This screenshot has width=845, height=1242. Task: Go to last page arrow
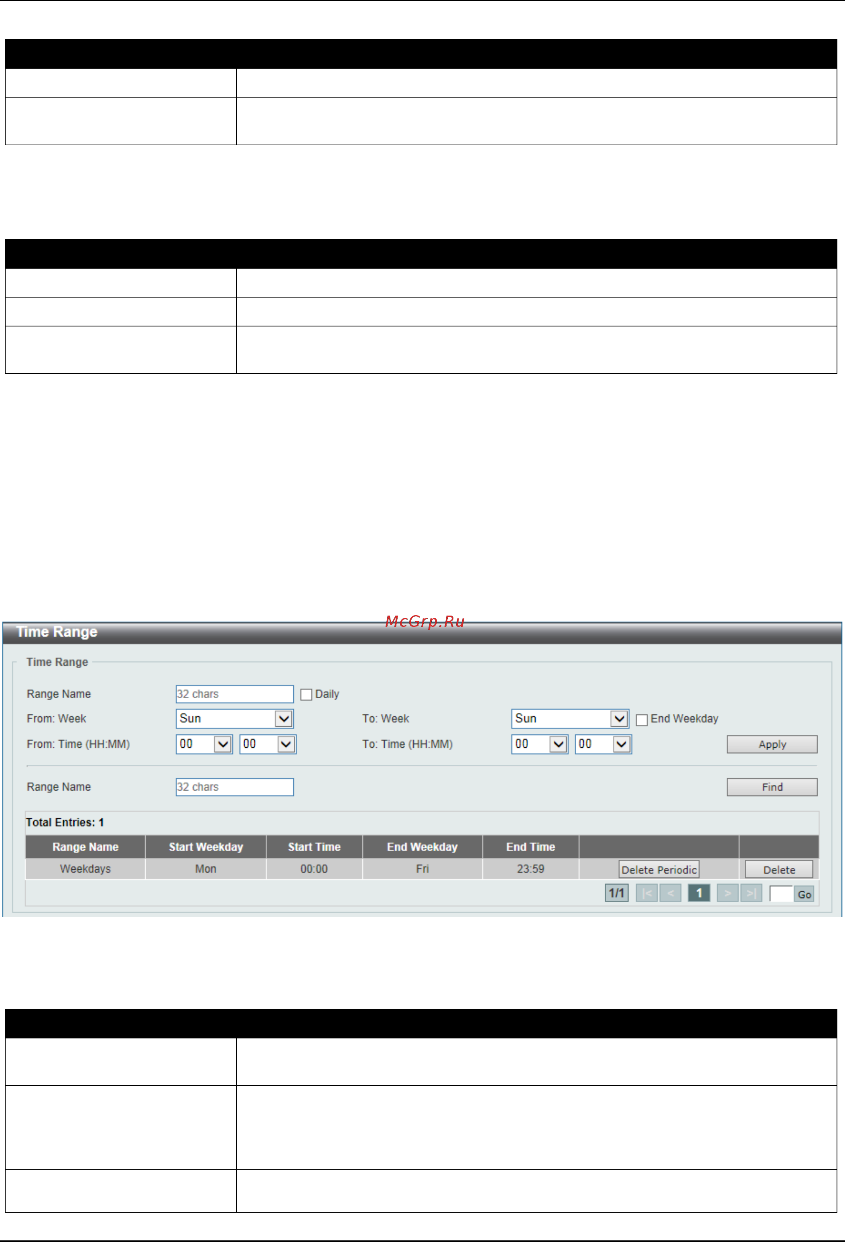tap(751, 893)
